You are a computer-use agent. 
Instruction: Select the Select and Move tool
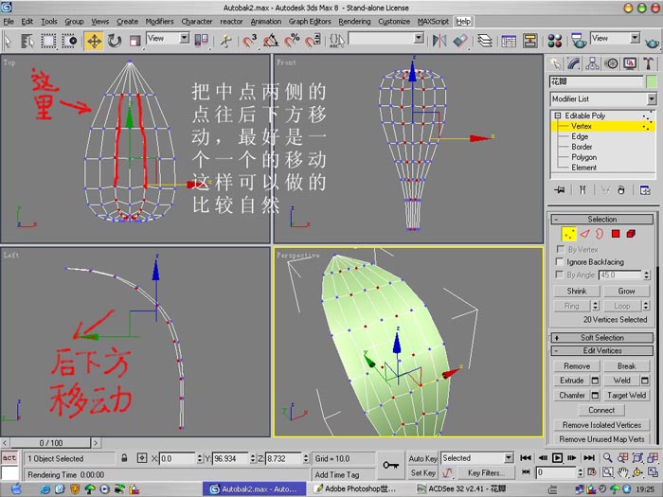[x=94, y=41]
